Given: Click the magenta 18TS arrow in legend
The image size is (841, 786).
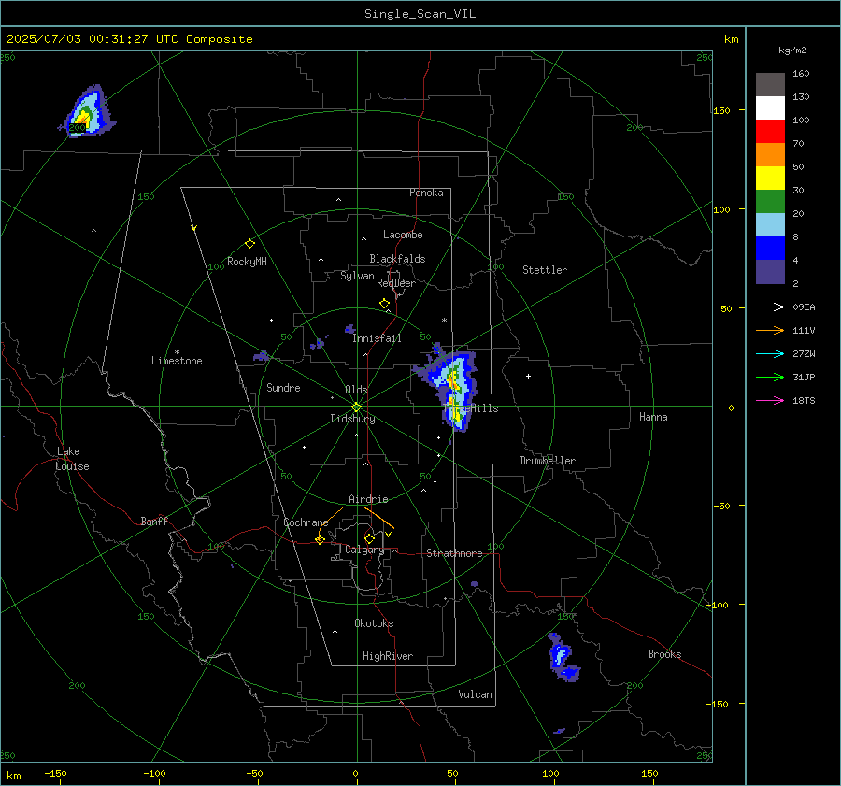Looking at the screenshot, I should pyautogui.click(x=770, y=400).
